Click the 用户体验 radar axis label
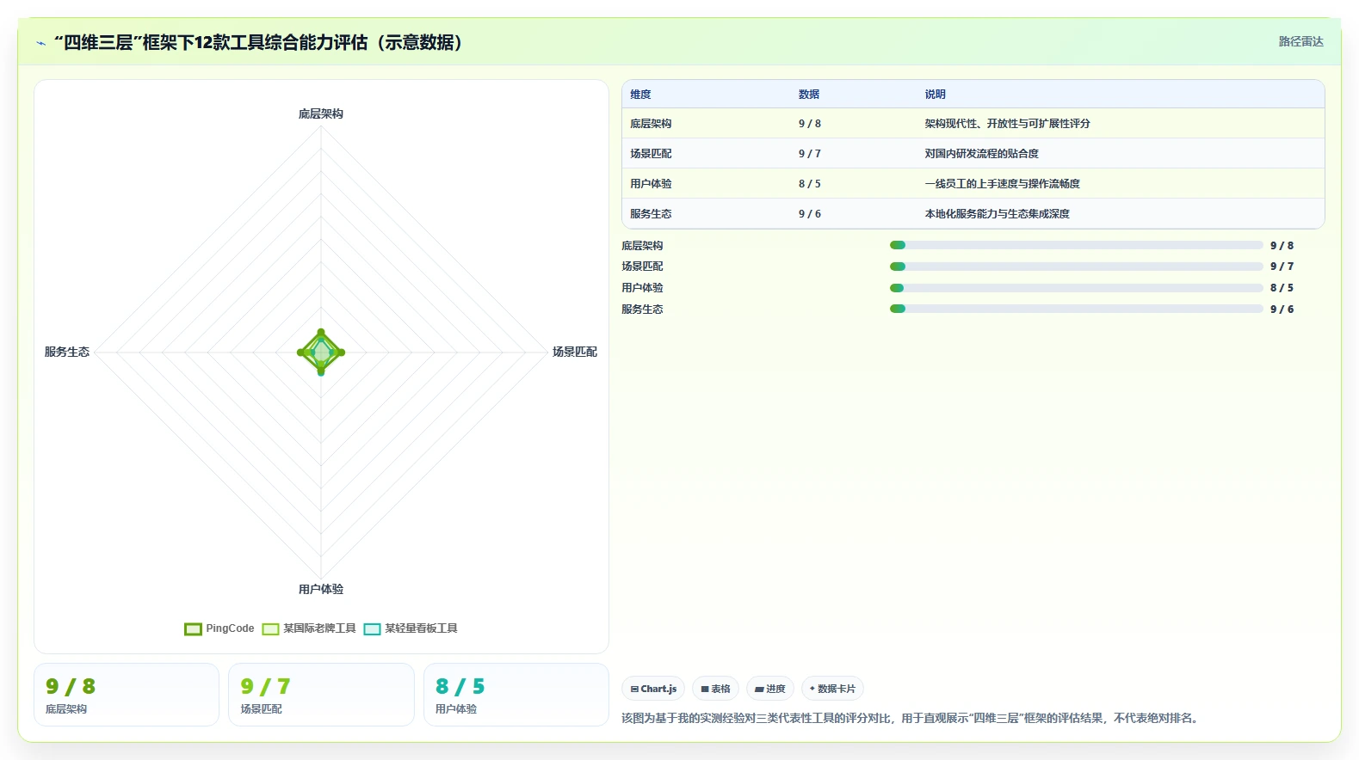1359x760 pixels. point(321,589)
